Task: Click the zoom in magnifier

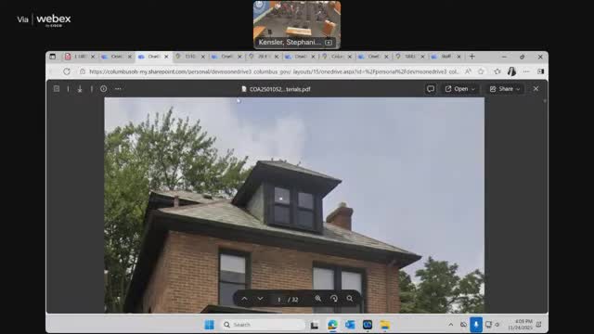Action: click(x=317, y=299)
